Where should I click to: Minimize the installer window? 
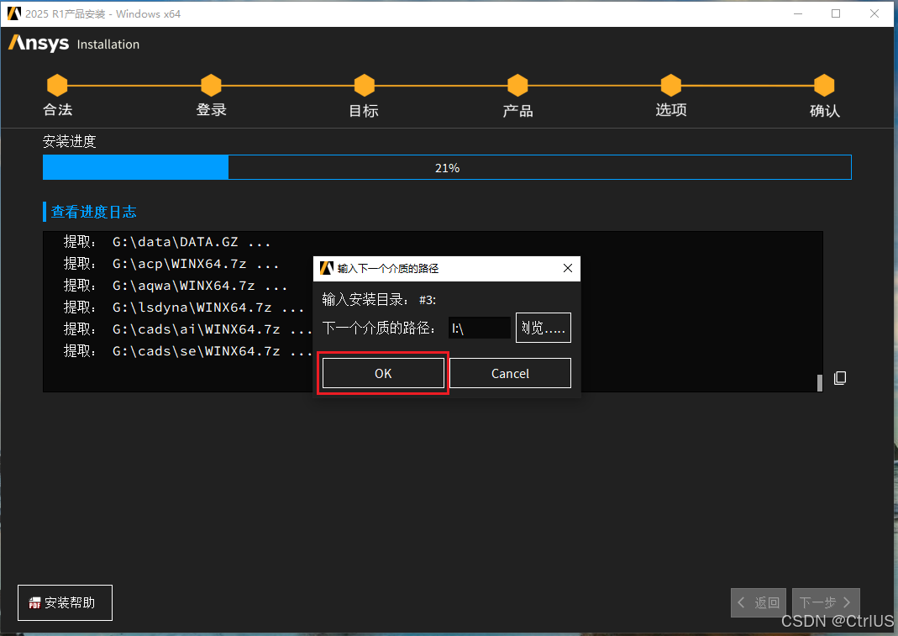point(798,13)
